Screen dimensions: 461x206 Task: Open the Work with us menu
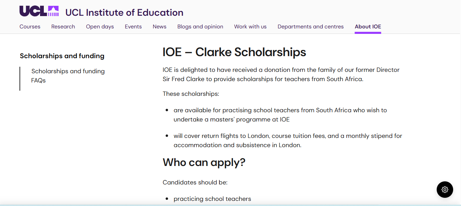click(x=250, y=26)
